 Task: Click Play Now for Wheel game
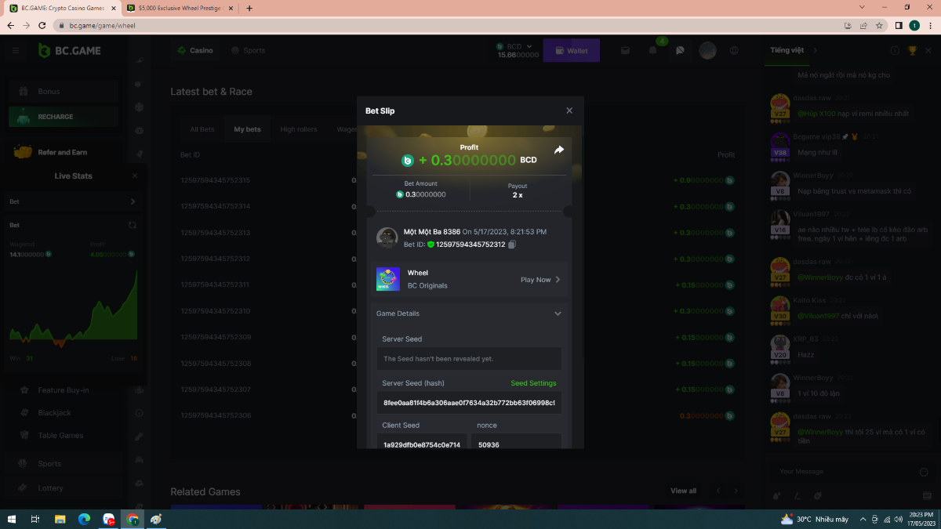click(x=540, y=280)
